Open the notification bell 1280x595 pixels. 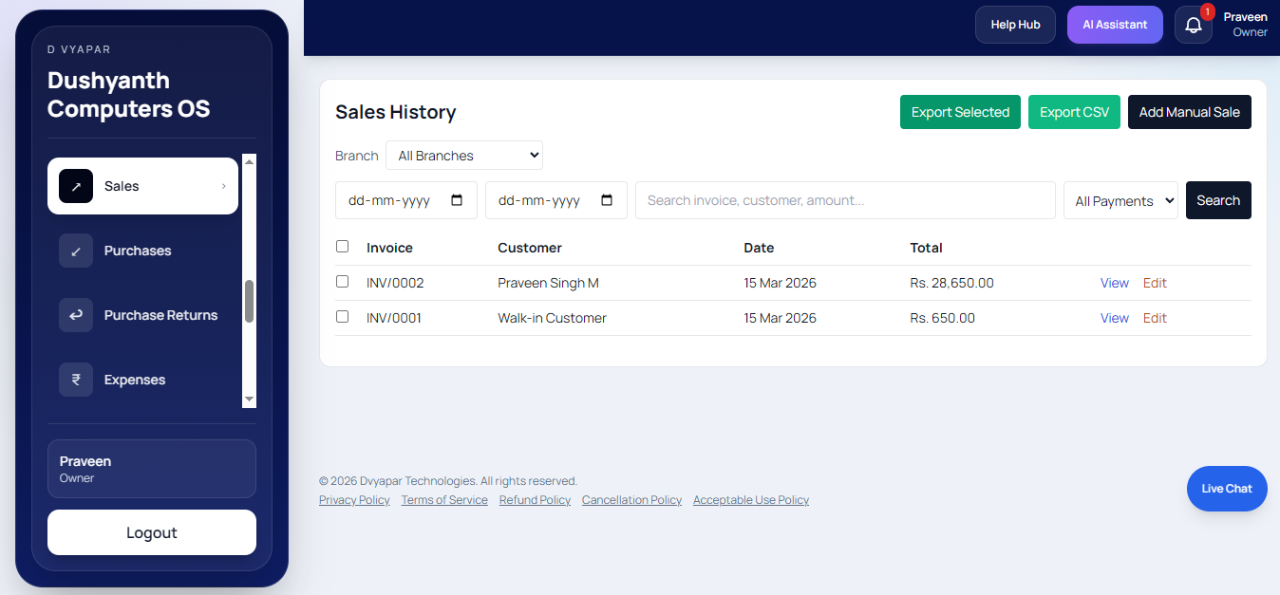point(1193,24)
